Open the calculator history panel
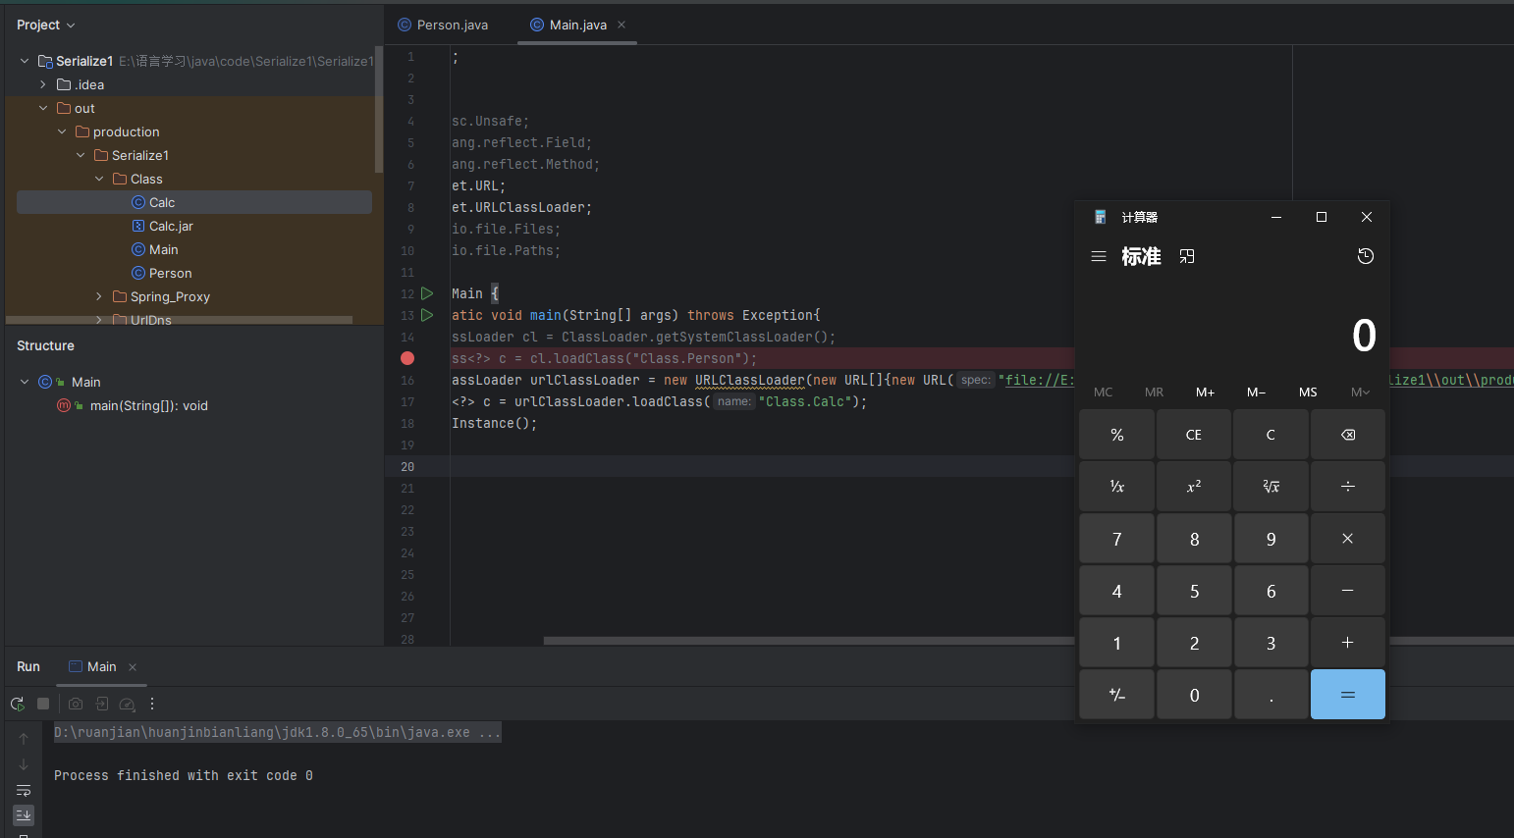This screenshot has width=1514, height=838. pos(1366,256)
